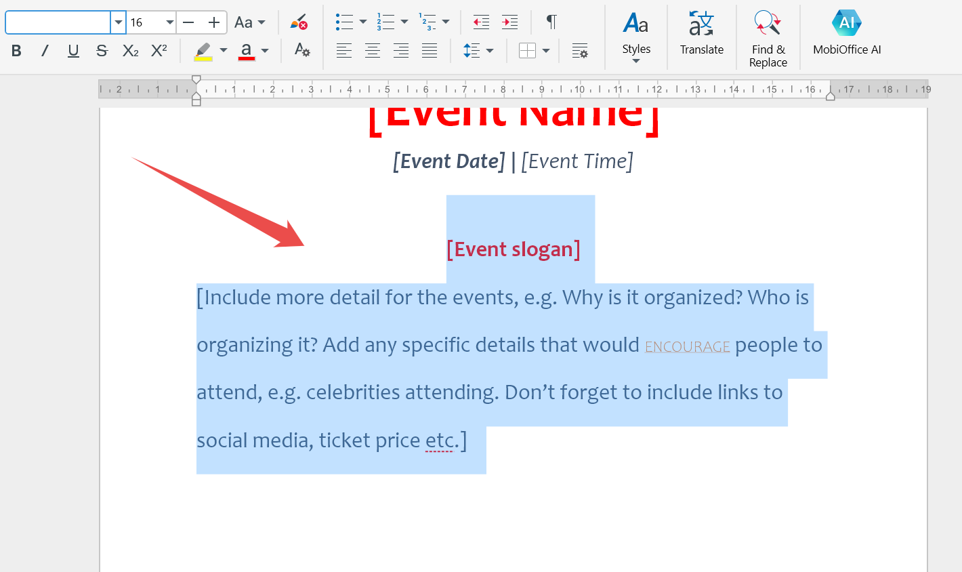The width and height of the screenshot is (962, 572).
Task: Apply numbered list
Action: pos(385,22)
